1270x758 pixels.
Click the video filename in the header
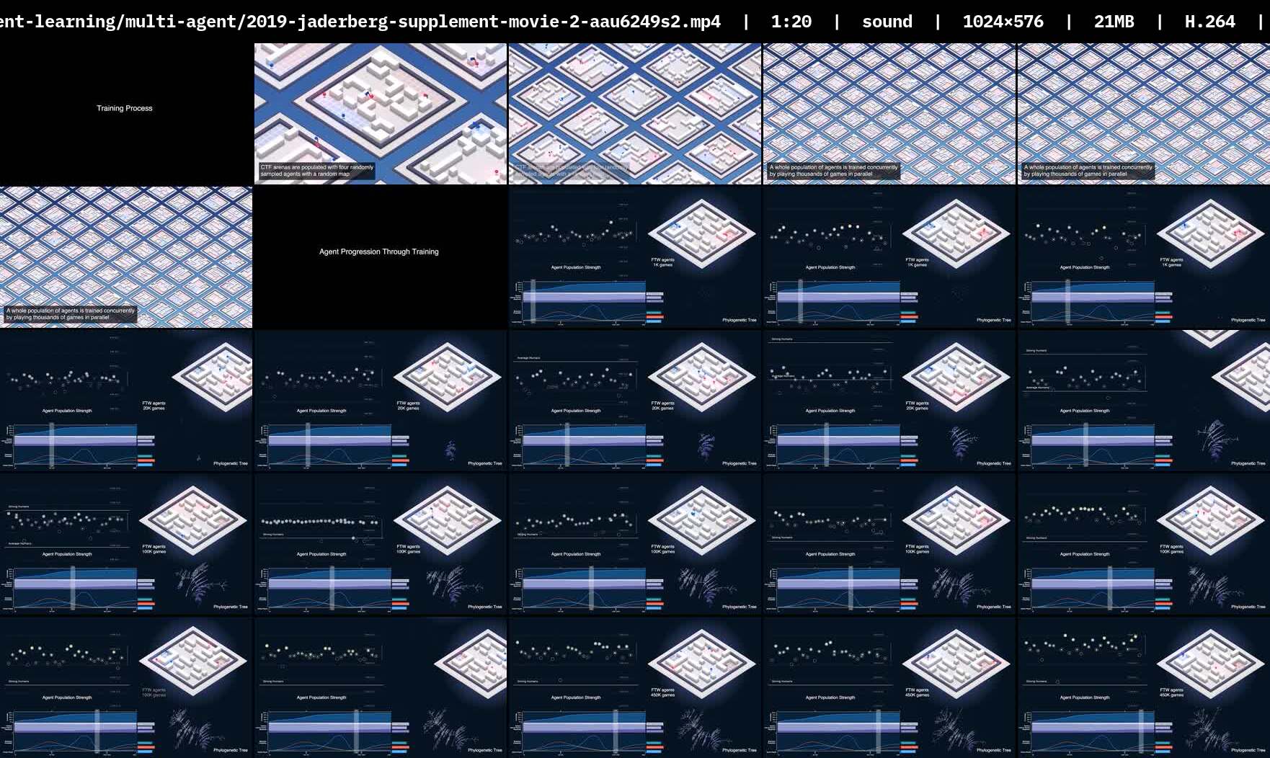point(360,22)
